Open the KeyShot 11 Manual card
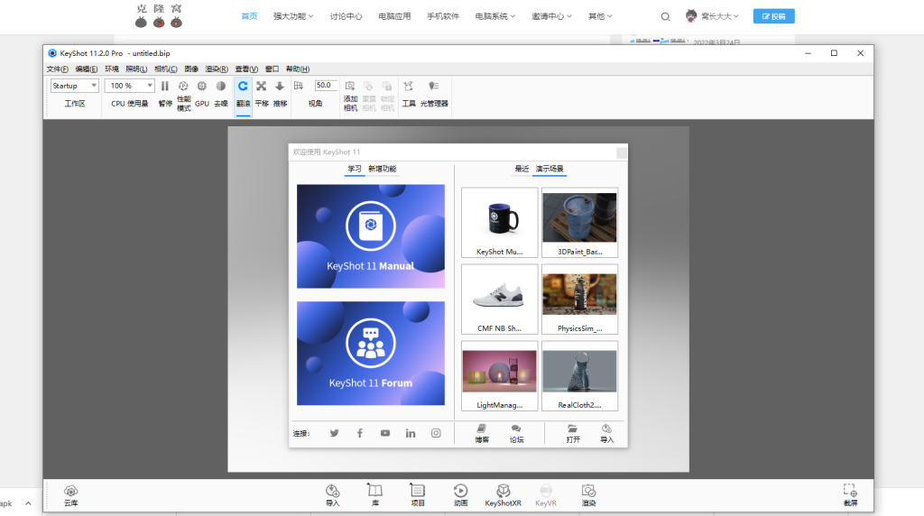The height and width of the screenshot is (516, 924). pyautogui.click(x=371, y=236)
